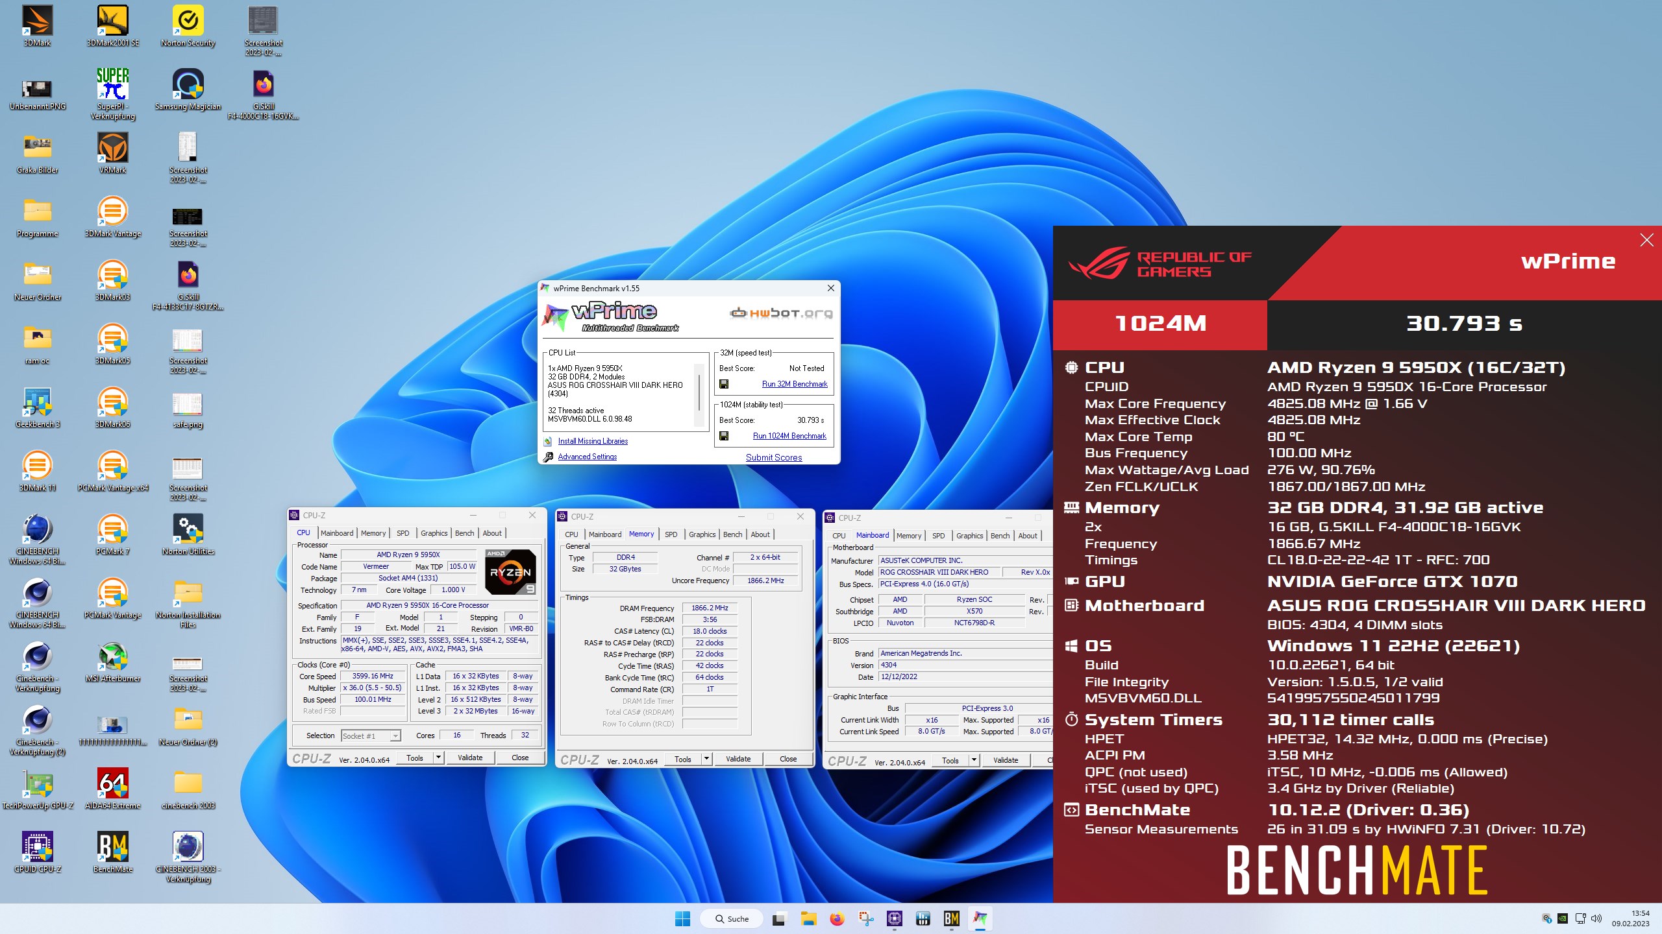The width and height of the screenshot is (1662, 934).
Task: Open the Programme folder icon
Action: pos(37,217)
